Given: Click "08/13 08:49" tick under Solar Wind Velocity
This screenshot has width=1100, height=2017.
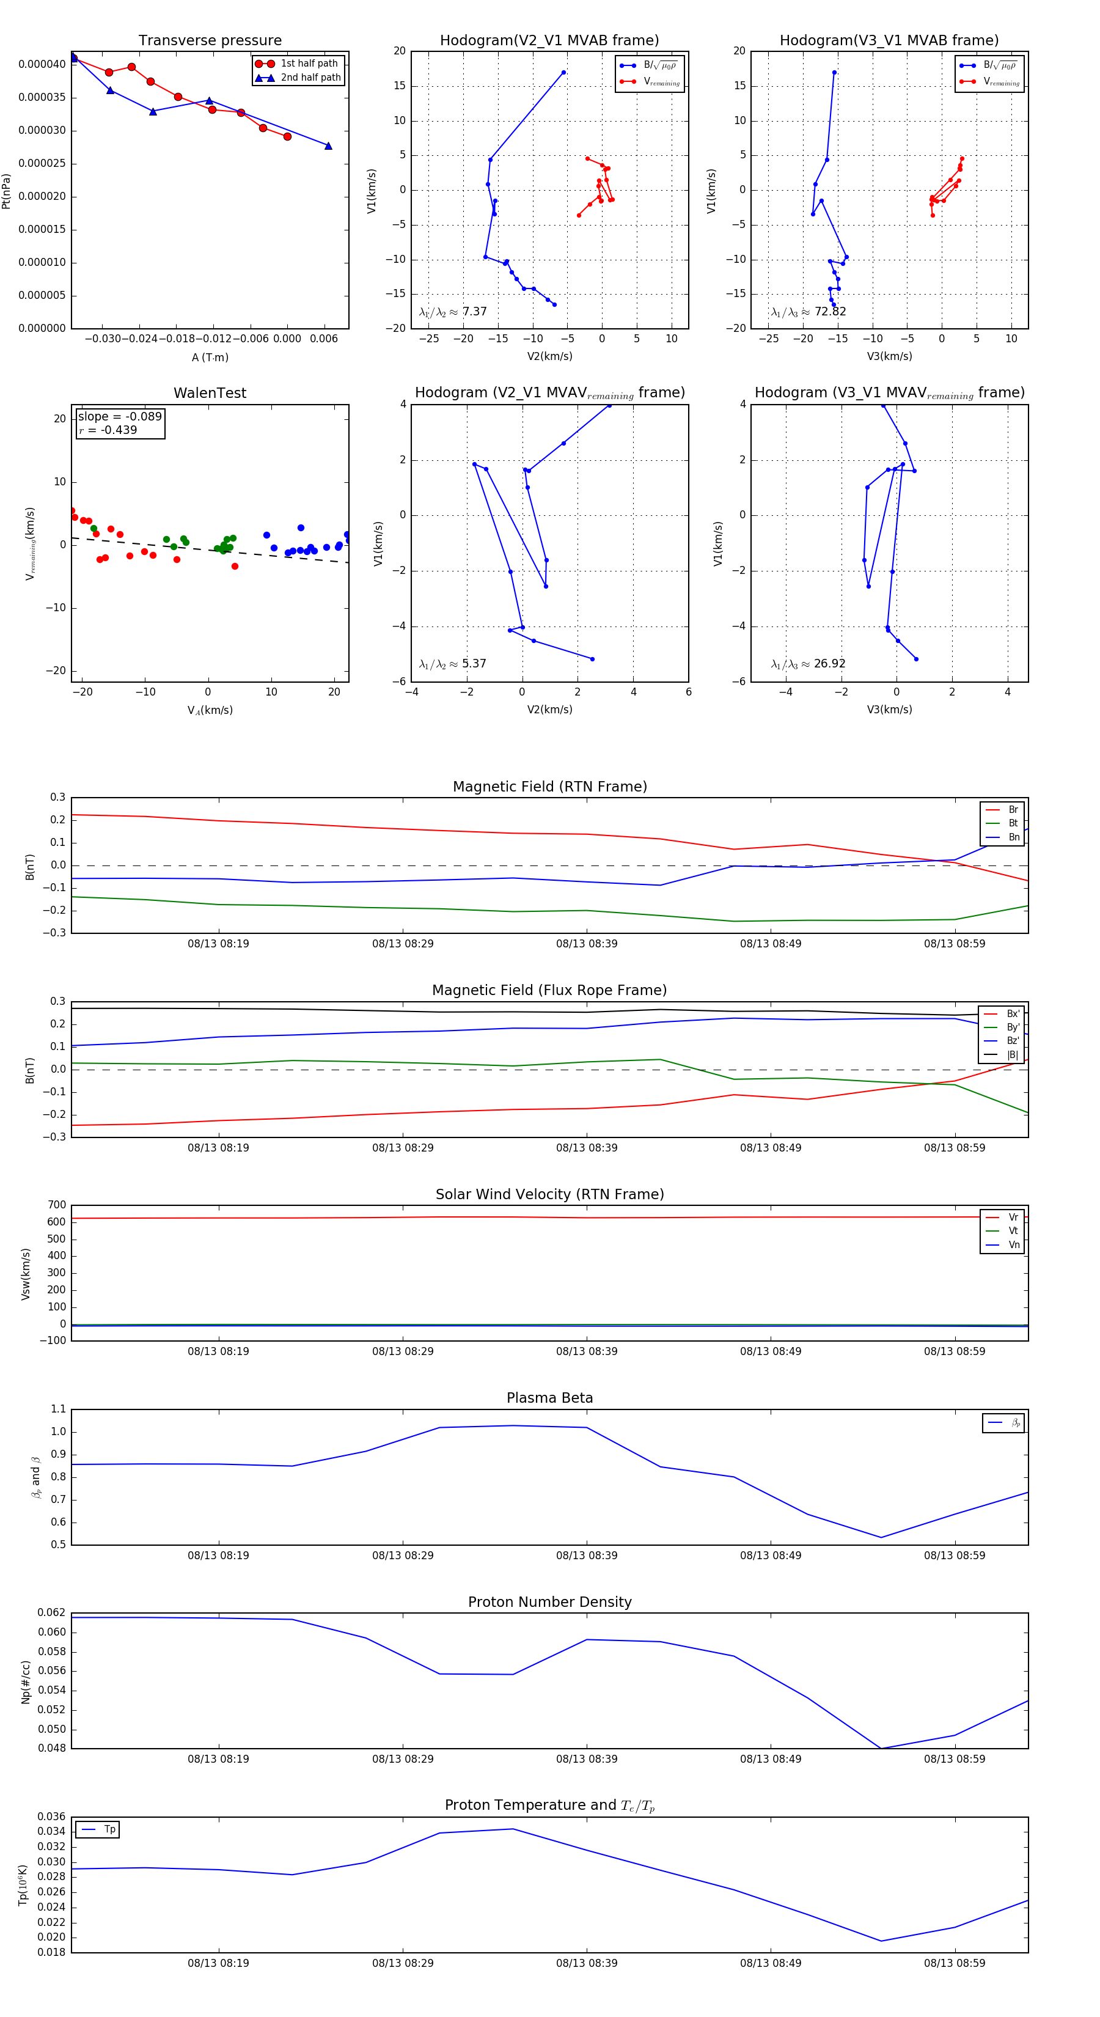Looking at the screenshot, I should [771, 1351].
